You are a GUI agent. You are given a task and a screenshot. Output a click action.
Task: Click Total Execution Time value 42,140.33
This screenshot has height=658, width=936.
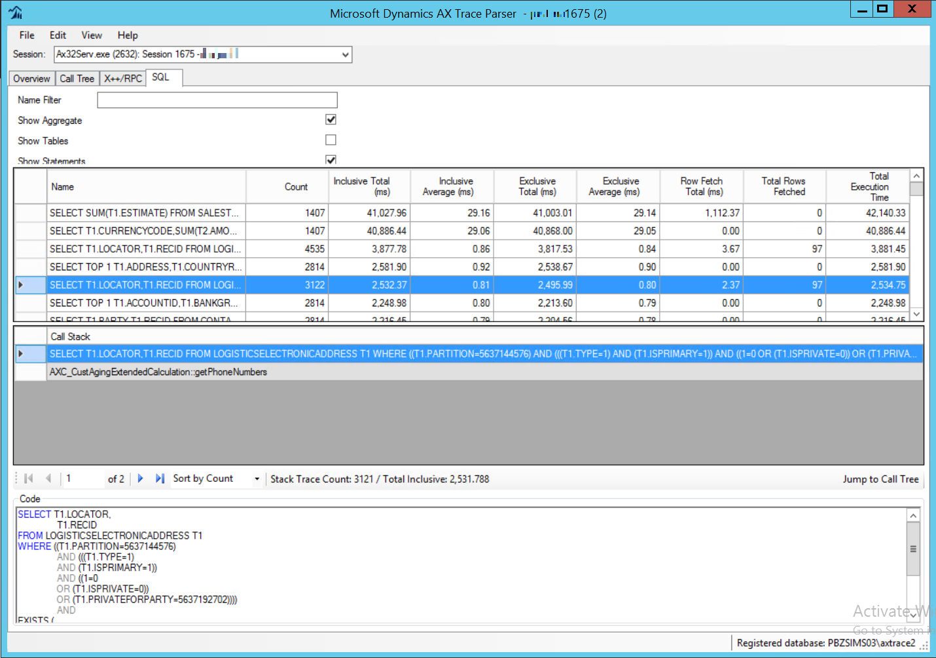point(868,213)
